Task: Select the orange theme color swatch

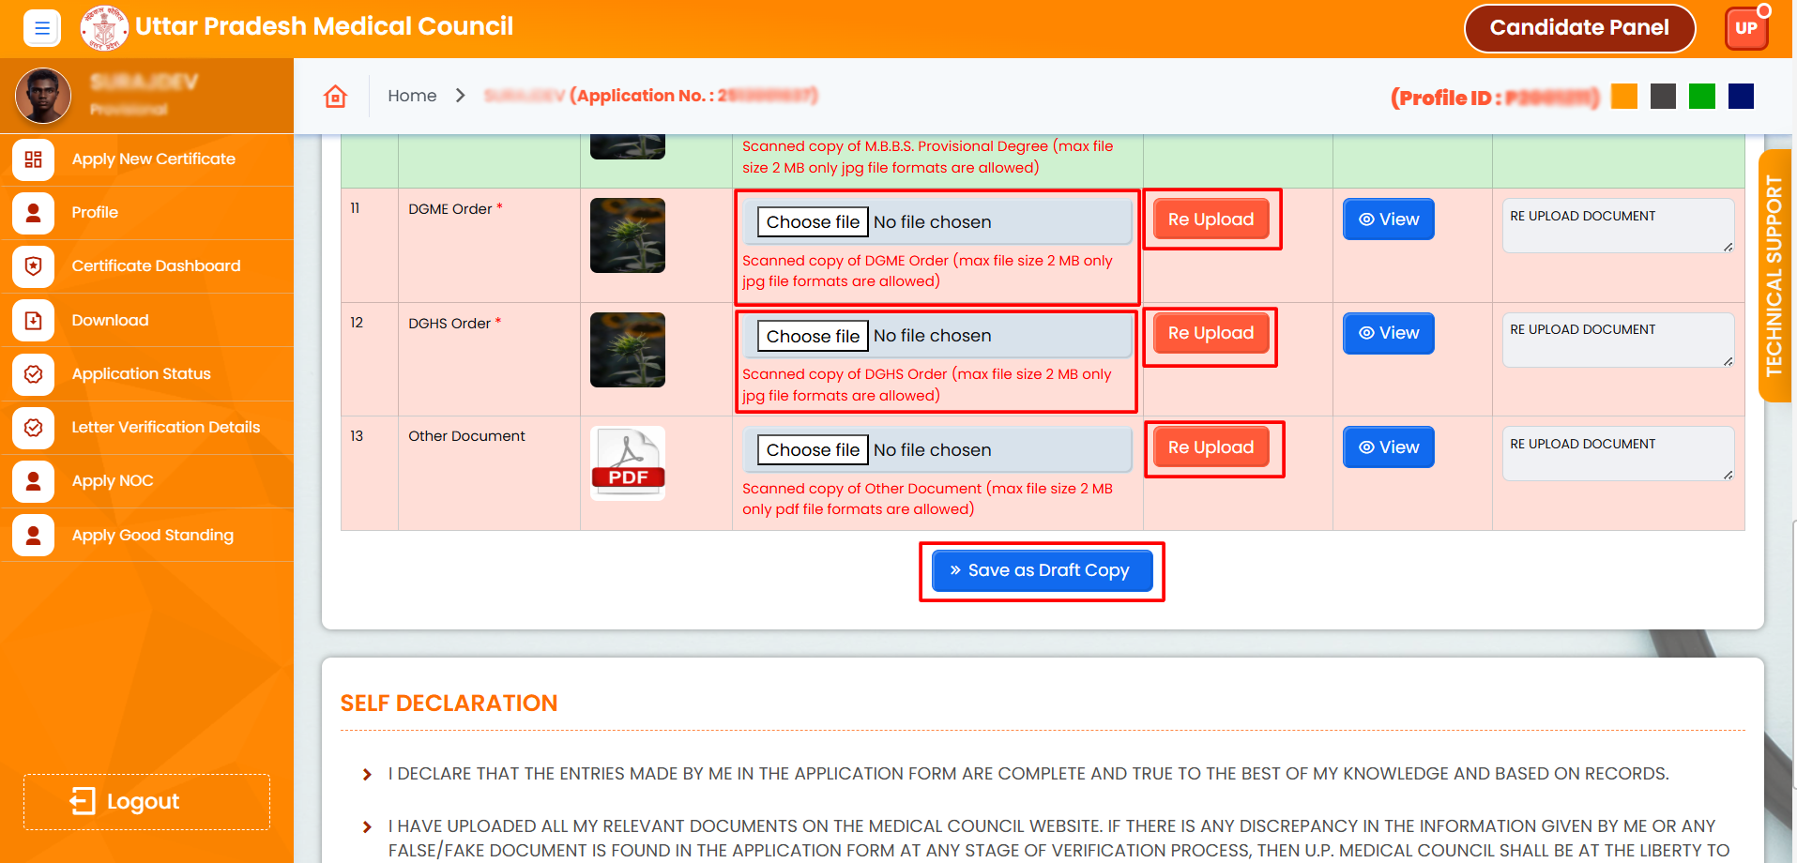Action: coord(1623,97)
